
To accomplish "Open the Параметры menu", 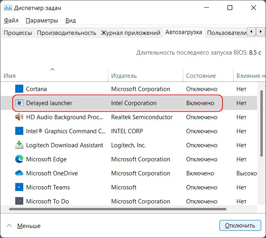I will point(42,20).
